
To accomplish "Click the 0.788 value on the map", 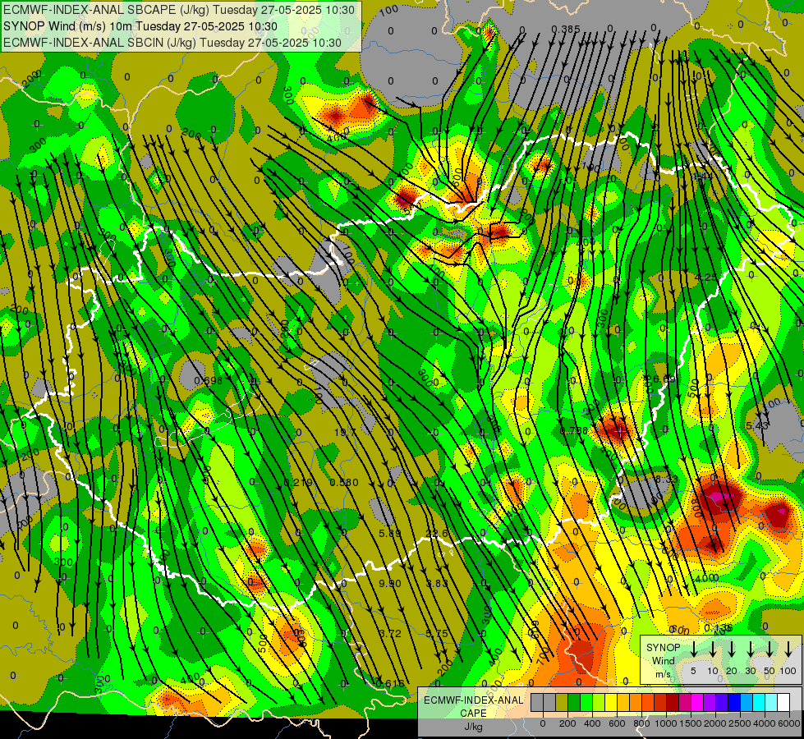I will coord(574,430).
